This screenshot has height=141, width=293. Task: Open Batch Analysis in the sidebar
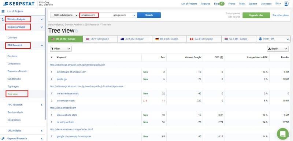15,112
